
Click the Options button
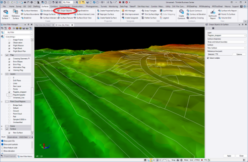[239, 54]
